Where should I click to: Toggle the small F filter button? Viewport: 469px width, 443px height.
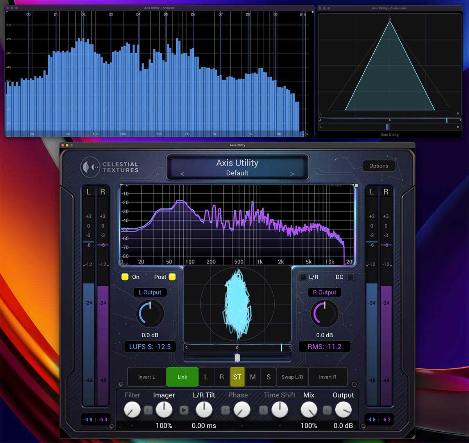[148, 410]
